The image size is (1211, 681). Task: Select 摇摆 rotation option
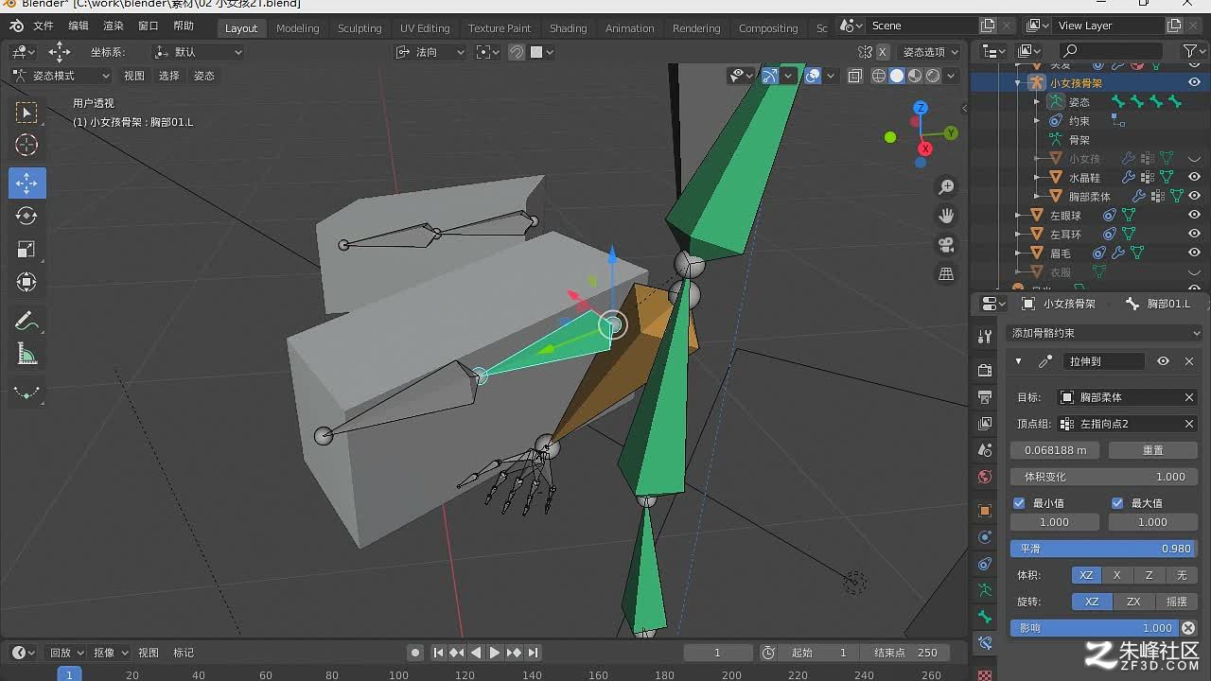[x=1176, y=602]
